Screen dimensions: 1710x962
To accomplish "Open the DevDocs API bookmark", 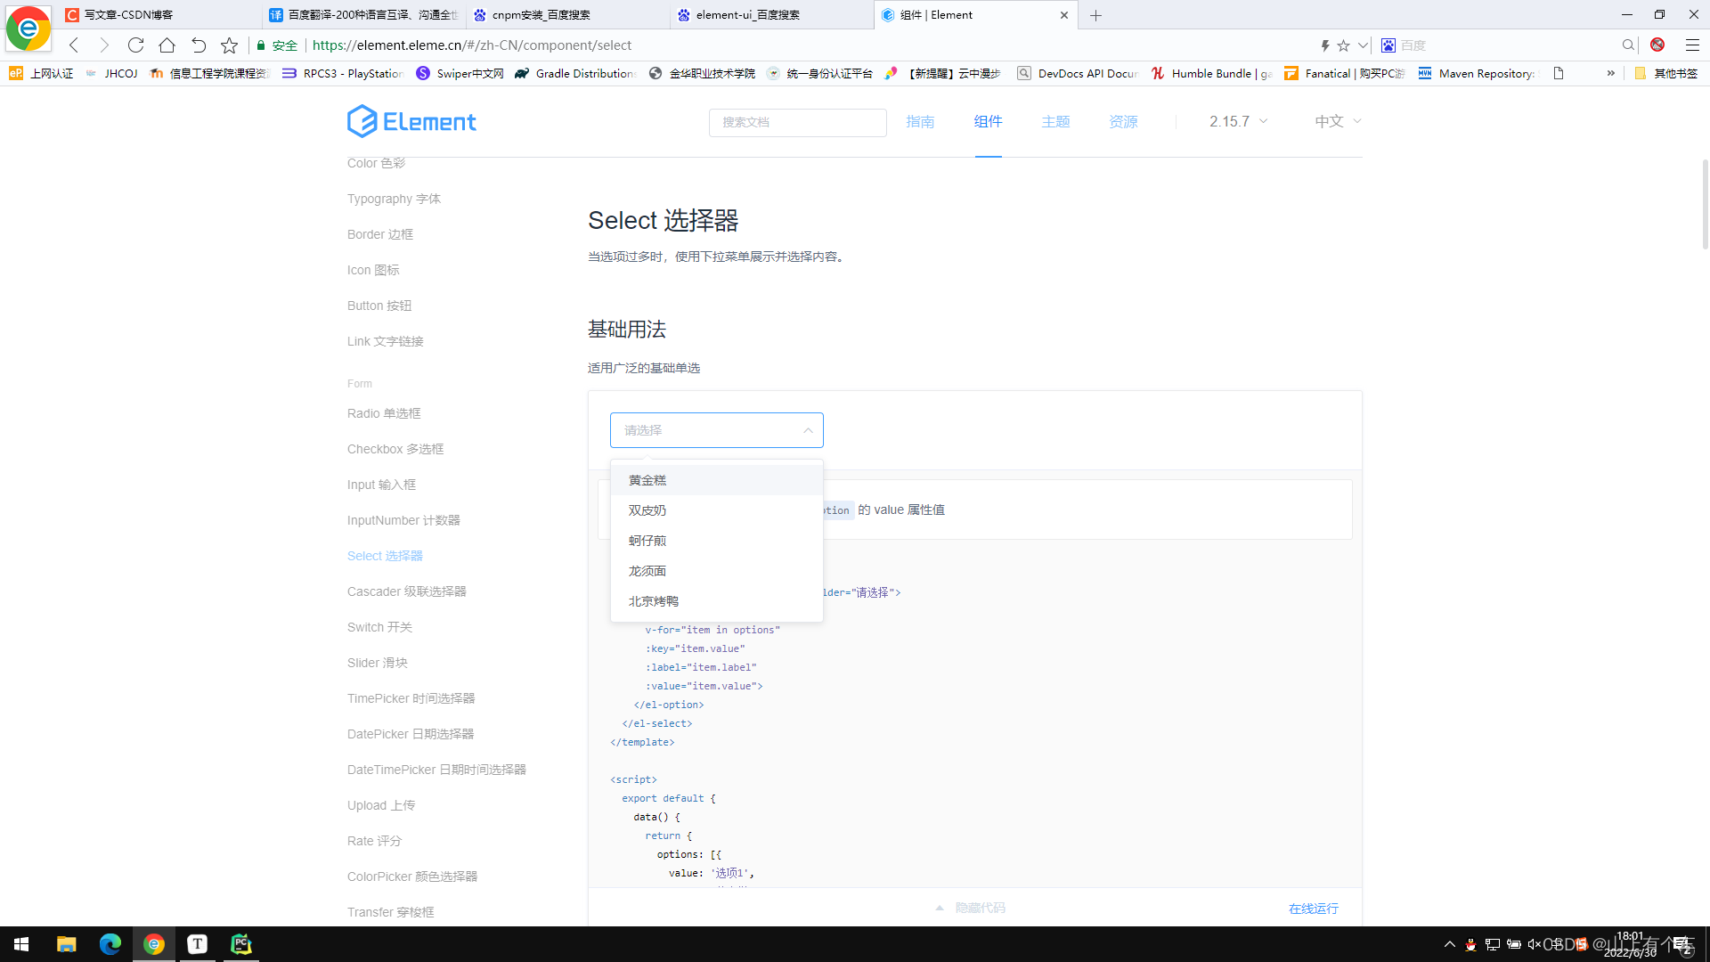I will pos(1078,74).
